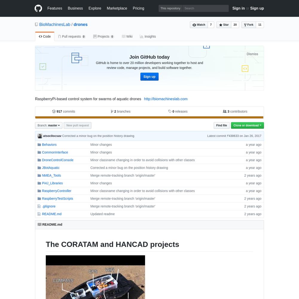View Pricing page
299x299 pixels.
click(x=138, y=8)
